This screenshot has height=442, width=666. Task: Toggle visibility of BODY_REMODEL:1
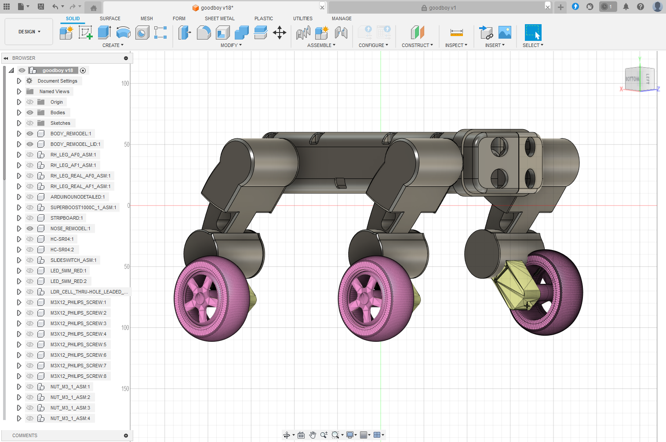30,134
